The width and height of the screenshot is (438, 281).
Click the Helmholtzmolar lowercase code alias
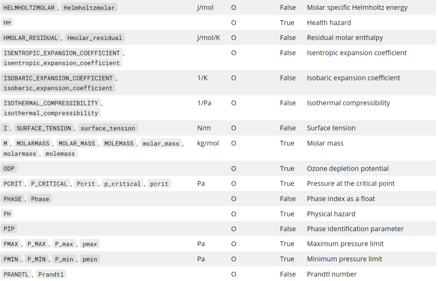coord(89,8)
